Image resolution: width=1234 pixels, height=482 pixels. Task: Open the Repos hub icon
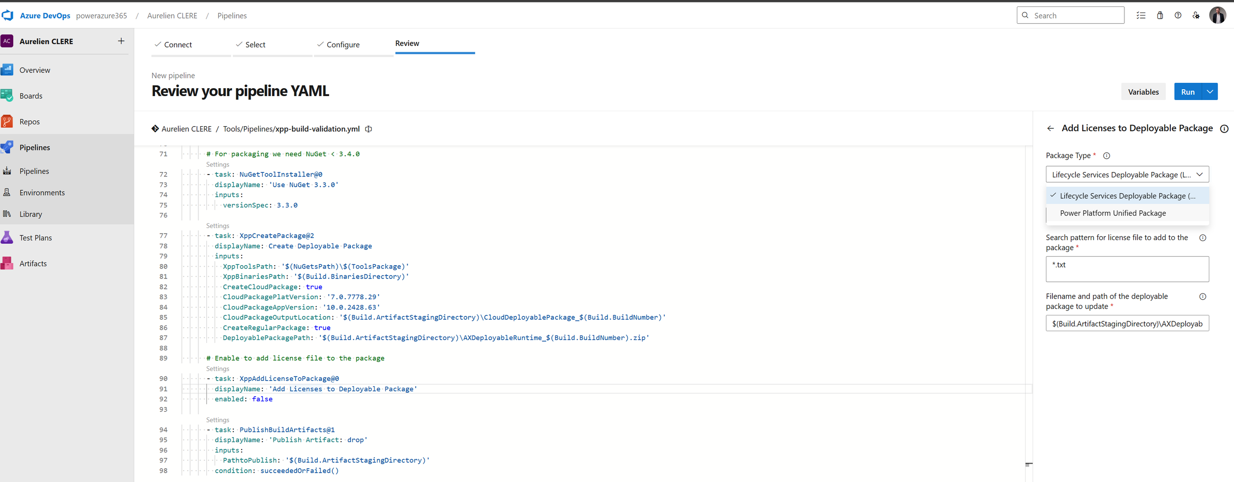coord(7,121)
